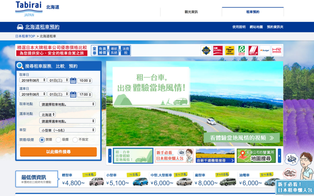314x196 pixels.
Task: Click the Budget rental logo
Action: point(265,50)
